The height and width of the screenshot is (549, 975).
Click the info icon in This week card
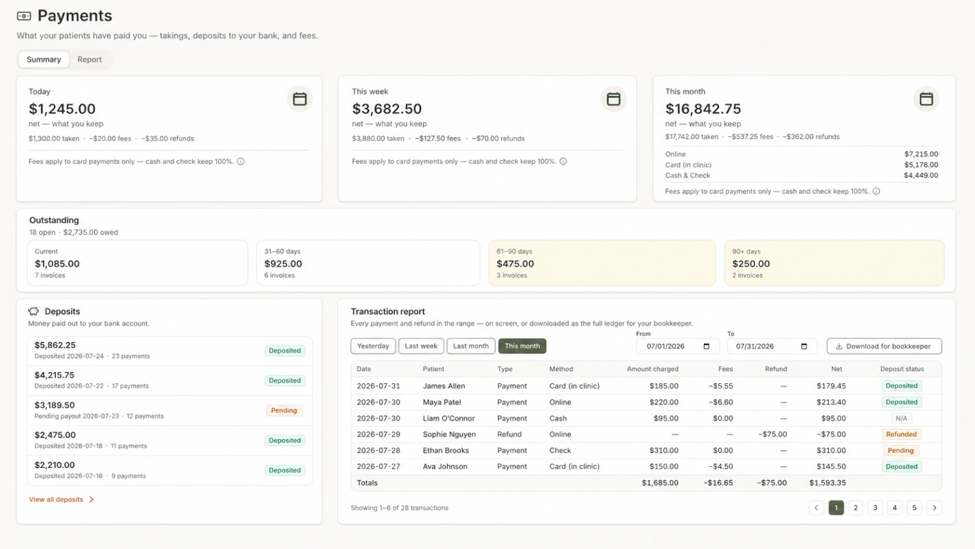click(563, 161)
